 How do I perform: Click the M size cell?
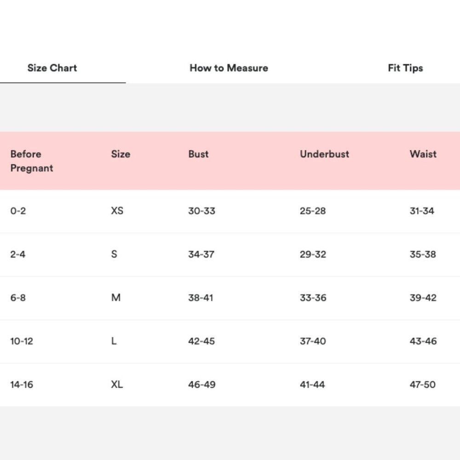click(x=115, y=298)
